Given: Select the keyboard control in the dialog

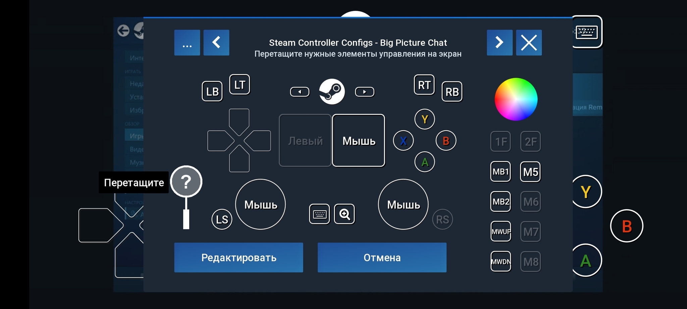Looking at the screenshot, I should (319, 214).
